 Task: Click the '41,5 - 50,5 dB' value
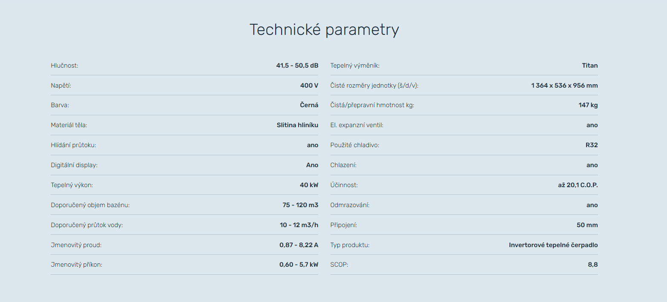click(x=297, y=66)
